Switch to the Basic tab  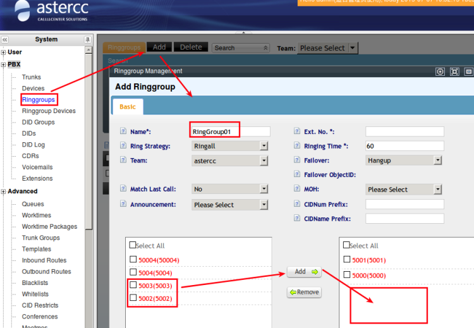click(127, 107)
